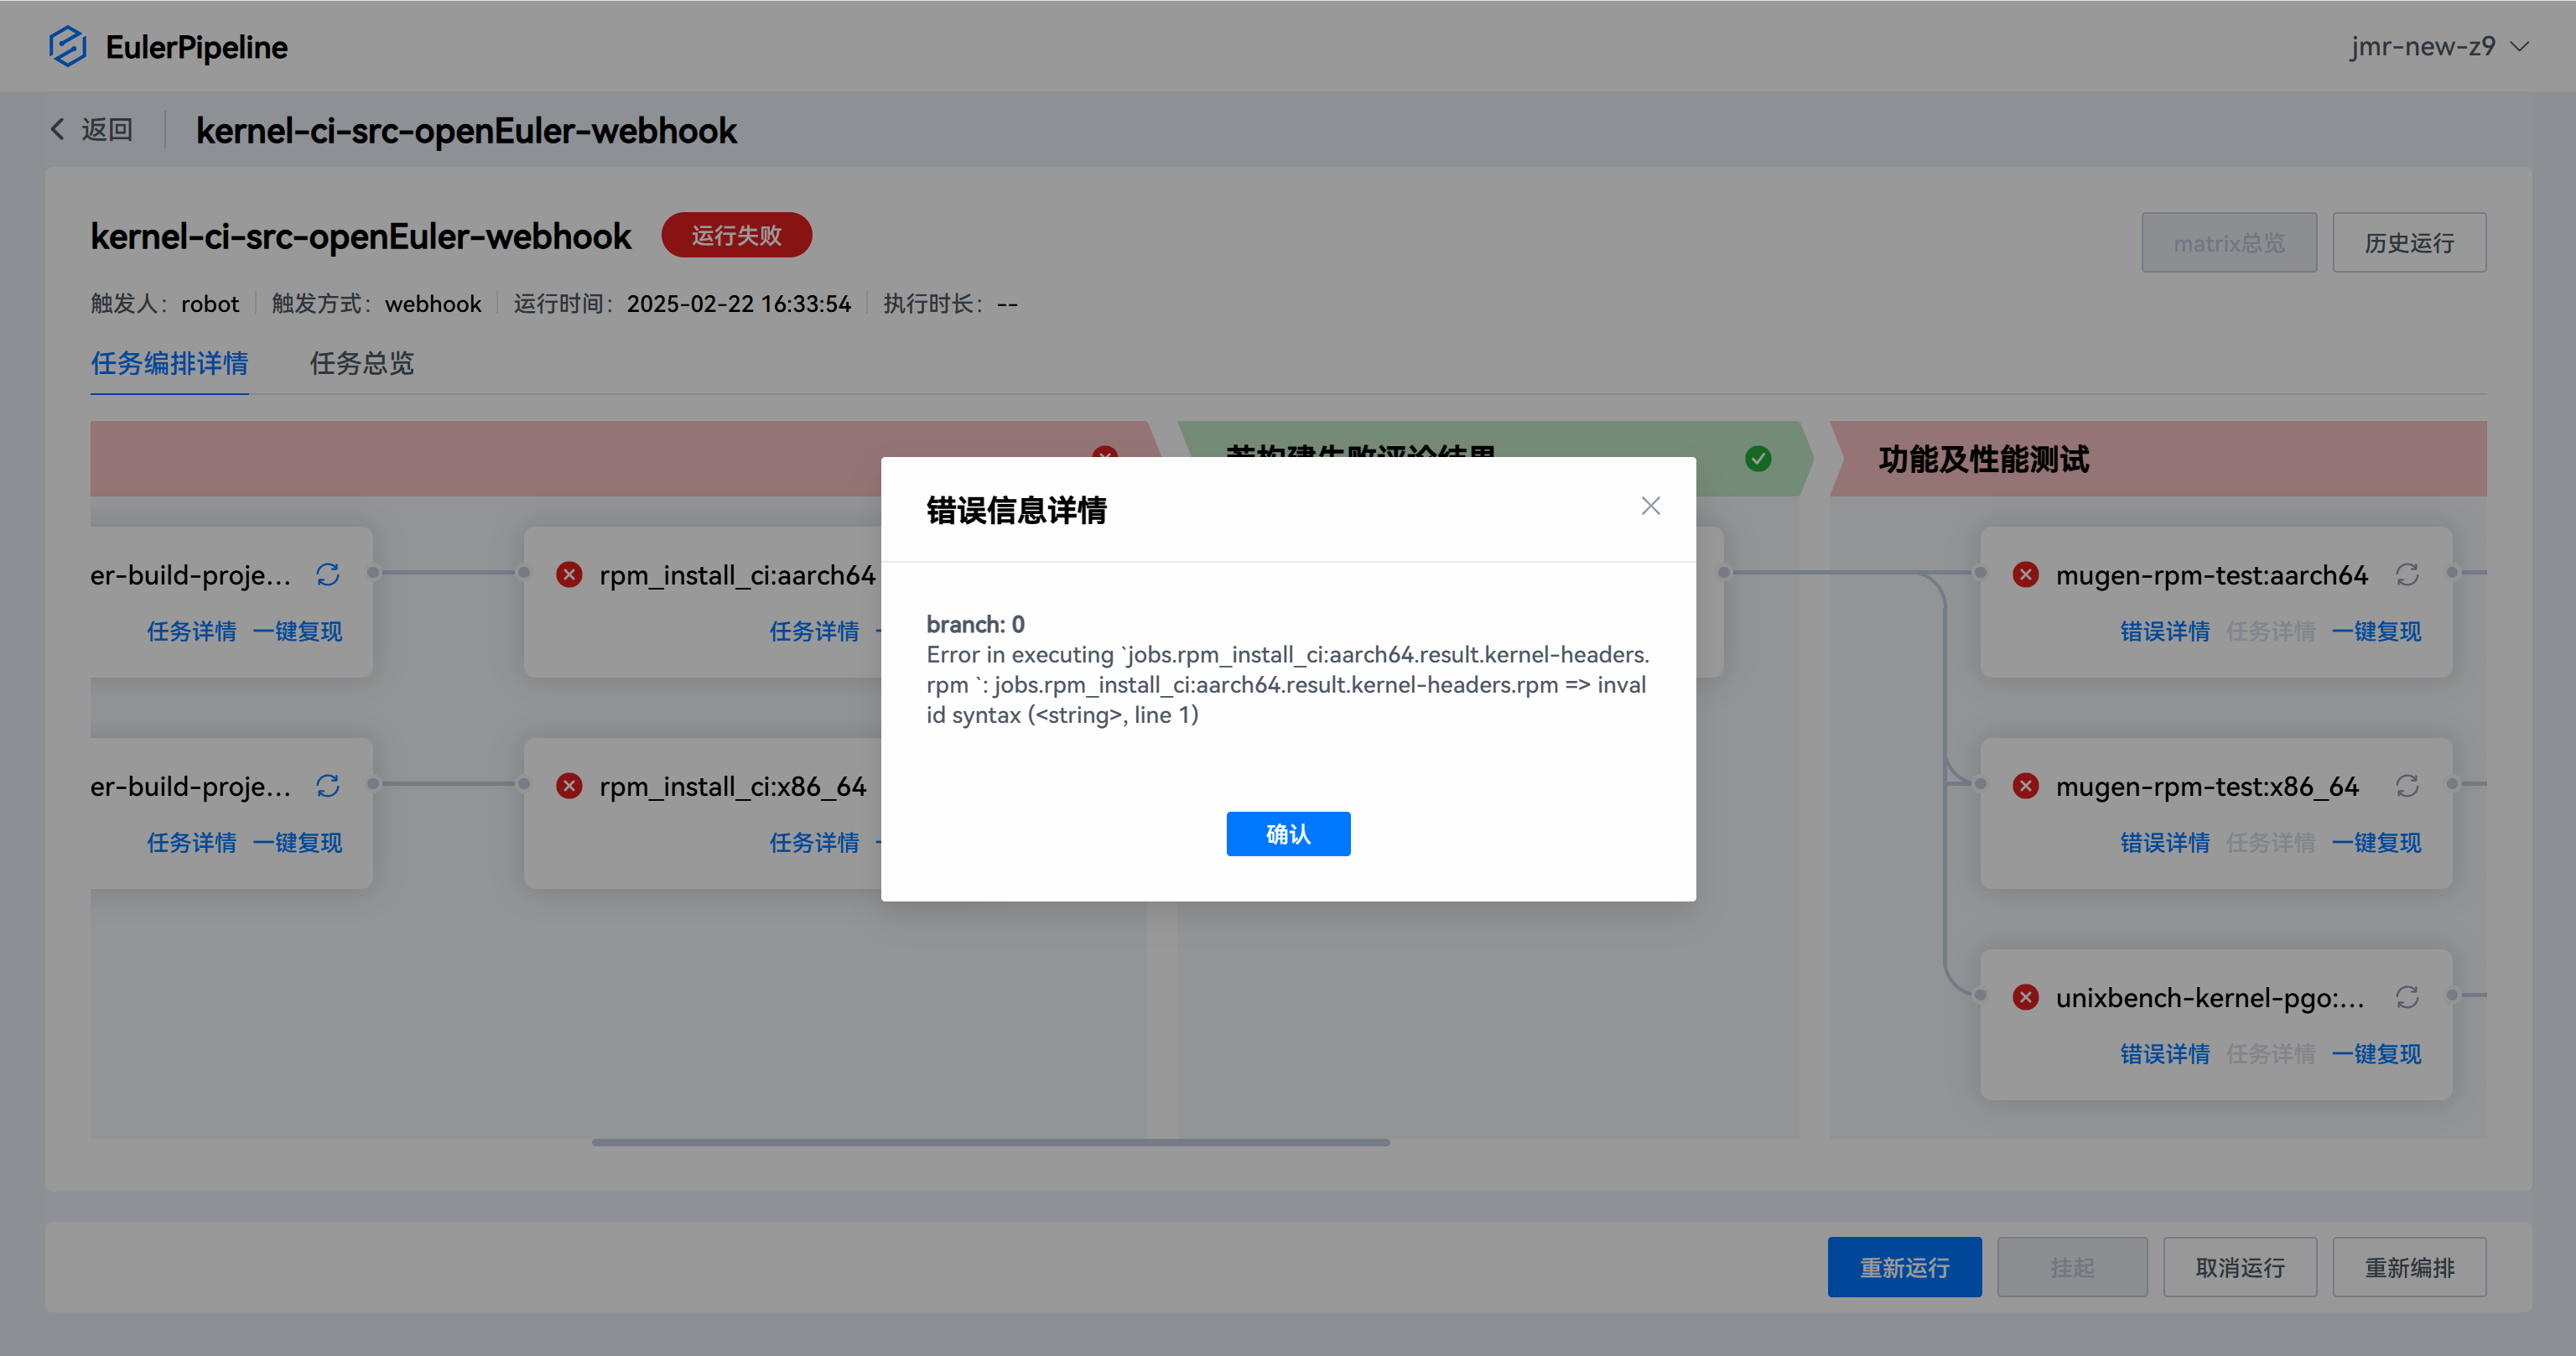Click the 挂起 button
This screenshot has width=2576, height=1356.
2072,1267
